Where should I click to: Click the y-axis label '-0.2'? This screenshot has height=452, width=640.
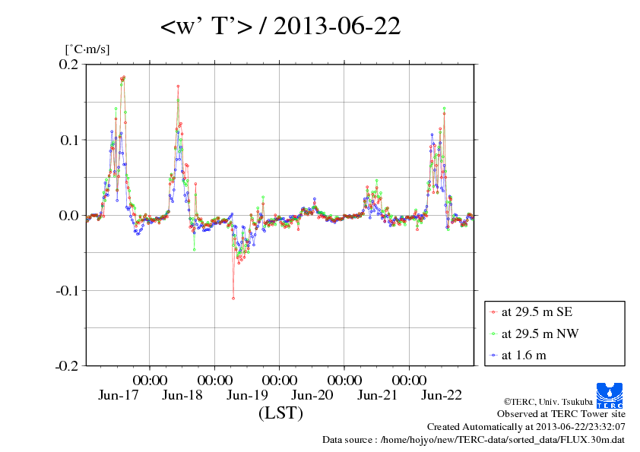pos(67,366)
